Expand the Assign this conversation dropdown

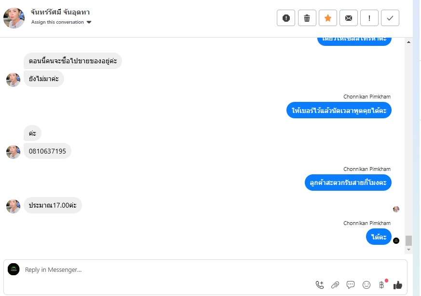[x=61, y=22]
